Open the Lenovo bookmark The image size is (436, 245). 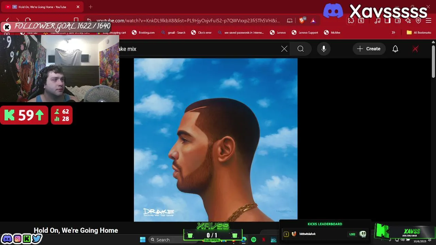coord(278,33)
